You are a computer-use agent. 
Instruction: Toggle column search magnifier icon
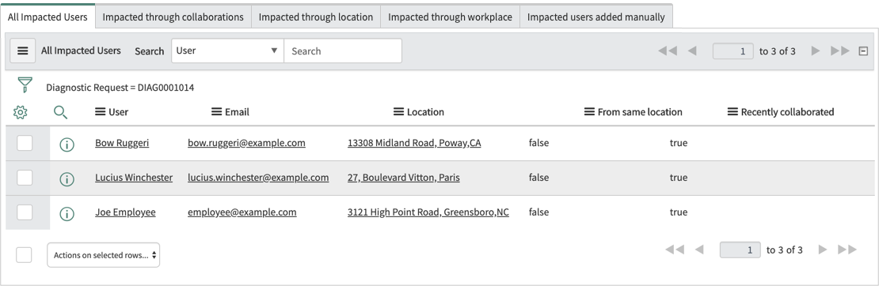click(x=60, y=112)
